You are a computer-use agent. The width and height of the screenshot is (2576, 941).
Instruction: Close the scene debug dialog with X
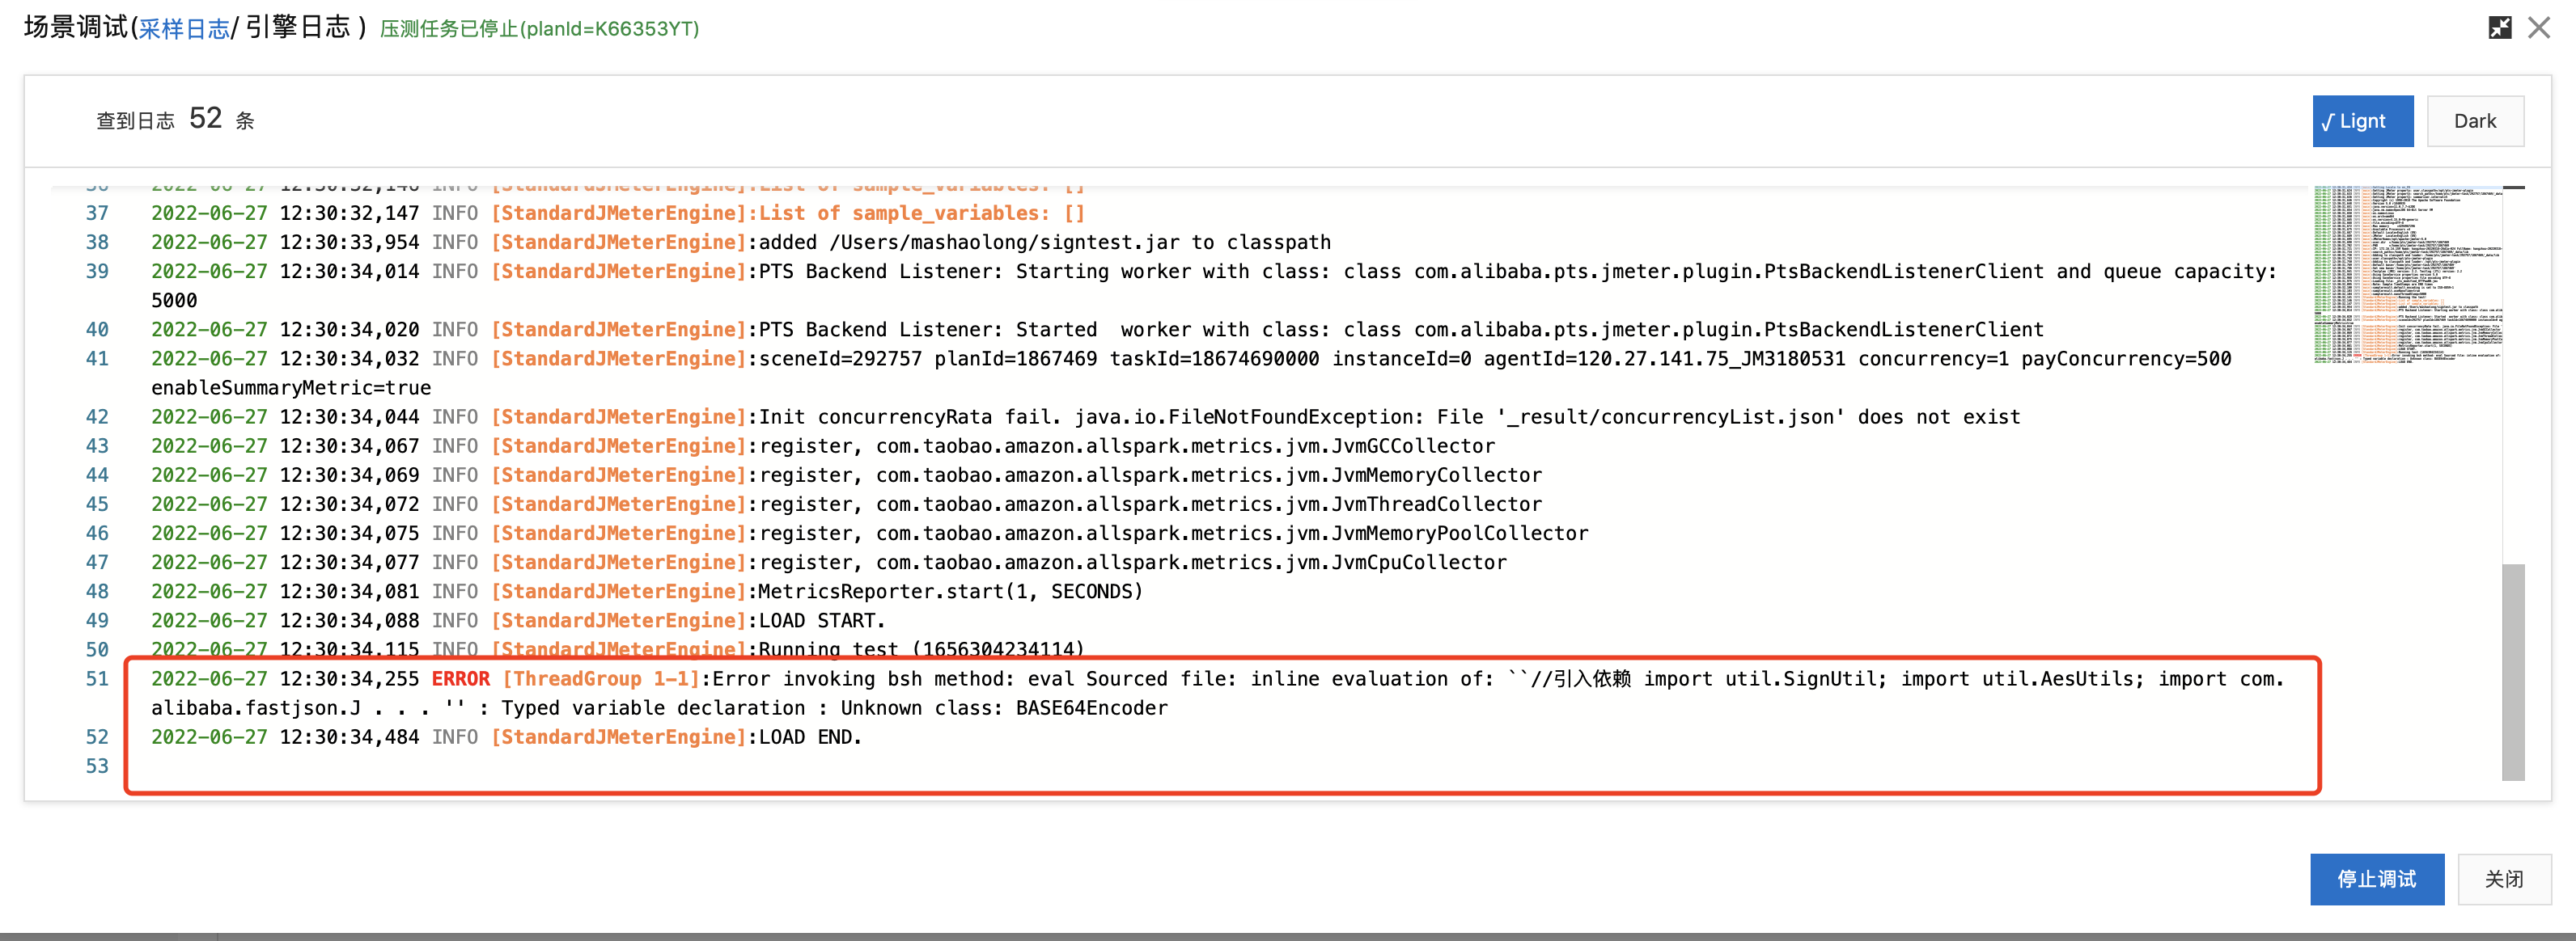[x=2538, y=28]
